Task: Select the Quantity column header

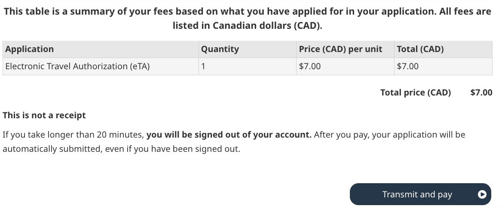Action: (220, 49)
